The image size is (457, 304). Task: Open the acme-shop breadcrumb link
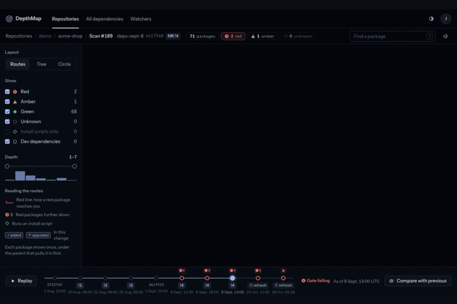[x=70, y=36]
